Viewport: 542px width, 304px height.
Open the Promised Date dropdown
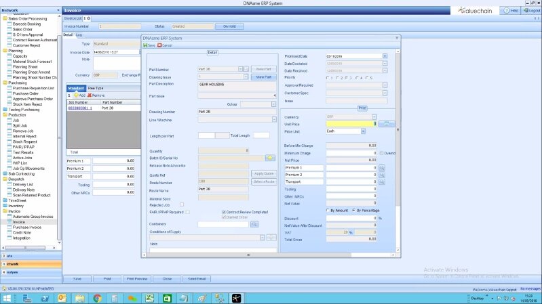385,56
